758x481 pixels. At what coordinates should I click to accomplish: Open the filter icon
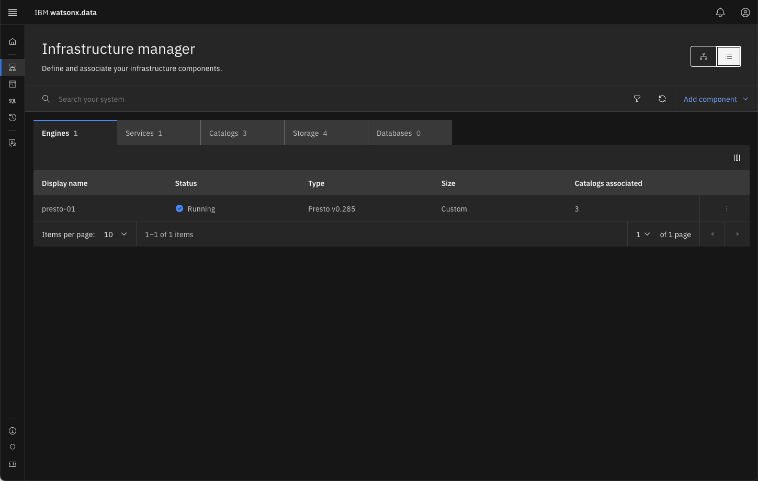pyautogui.click(x=637, y=99)
